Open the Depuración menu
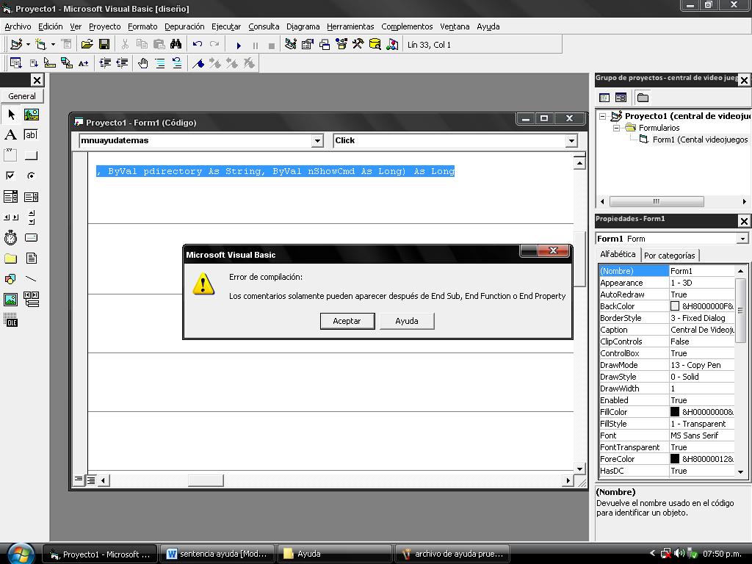 click(x=184, y=27)
